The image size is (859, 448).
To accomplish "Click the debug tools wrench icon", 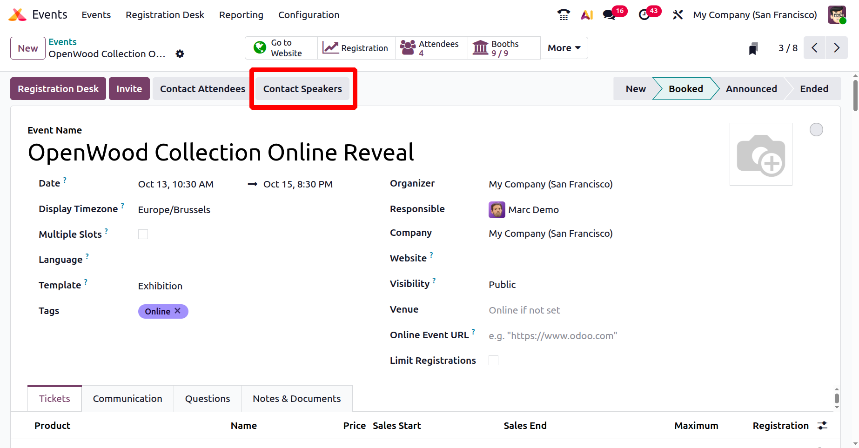I will pyautogui.click(x=678, y=15).
